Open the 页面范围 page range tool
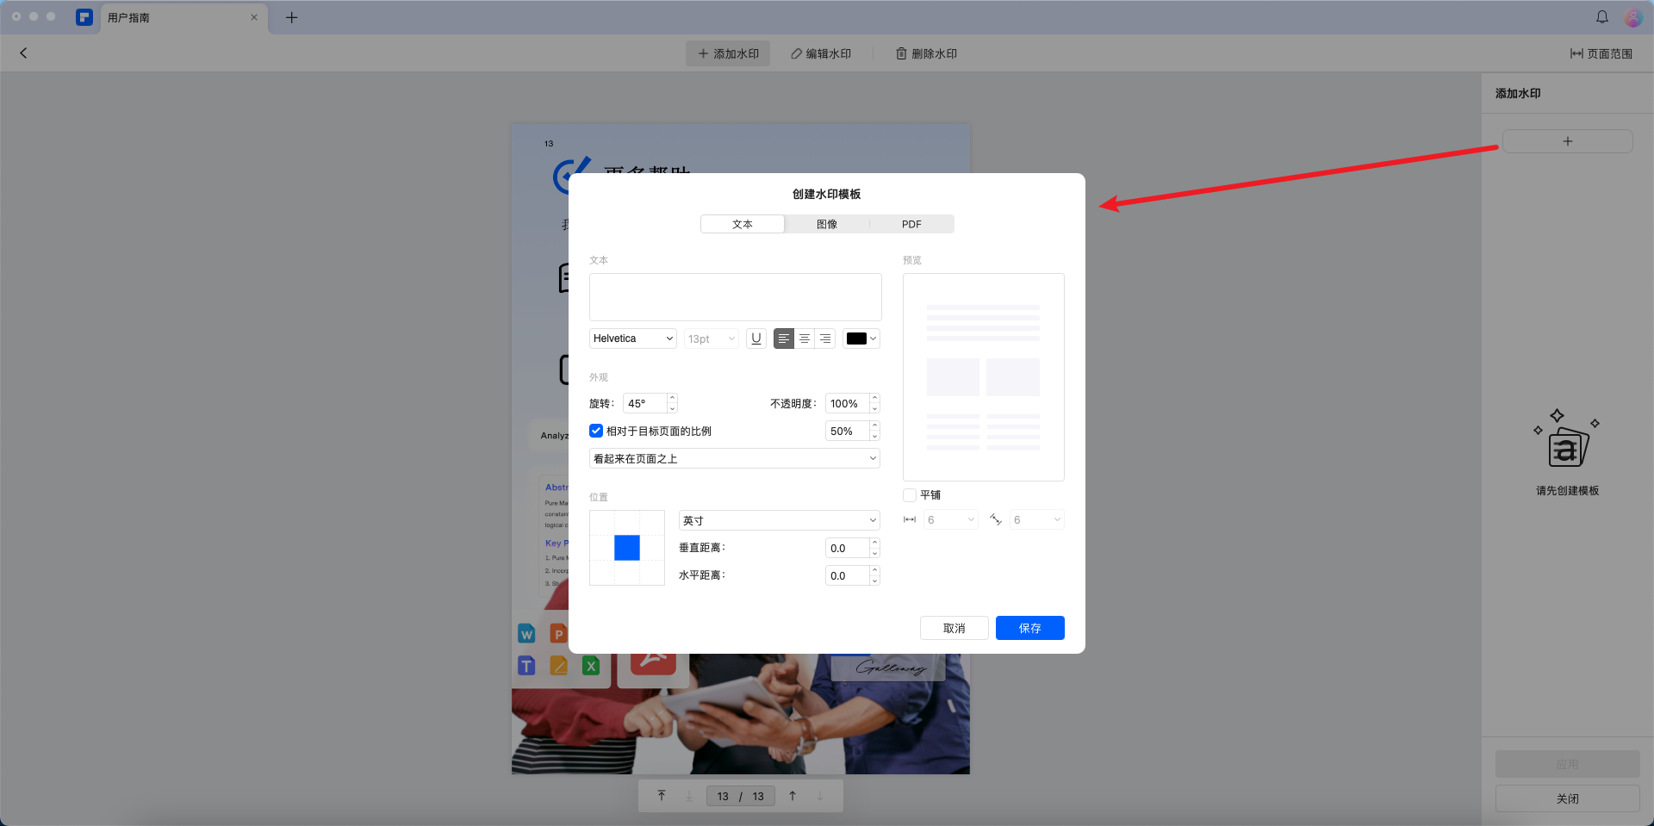The height and width of the screenshot is (826, 1654). point(1602,53)
